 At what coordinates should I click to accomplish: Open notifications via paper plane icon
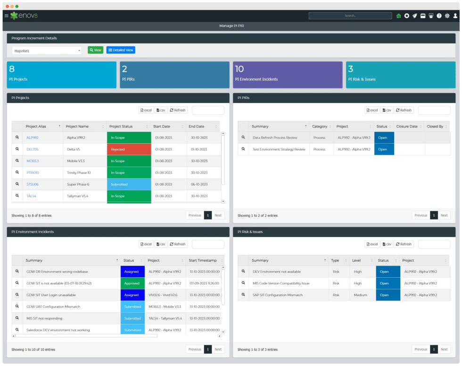click(x=415, y=16)
